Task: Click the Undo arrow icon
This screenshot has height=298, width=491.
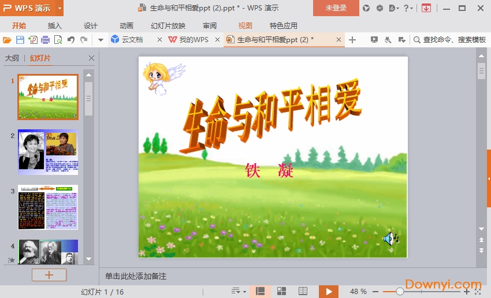Action: click(71, 40)
